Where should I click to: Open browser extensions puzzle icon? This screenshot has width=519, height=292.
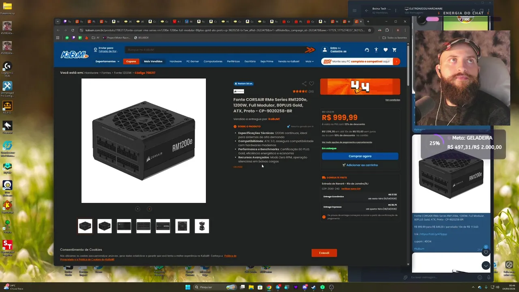click(387, 30)
